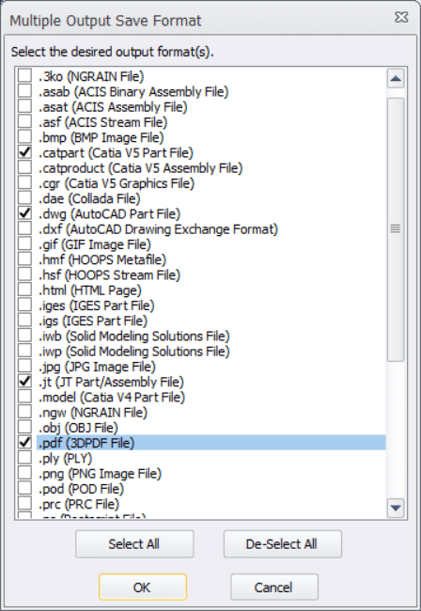This screenshot has width=421, height=611.
Task: Check the .igs IGES Part File box
Action: click(25, 320)
